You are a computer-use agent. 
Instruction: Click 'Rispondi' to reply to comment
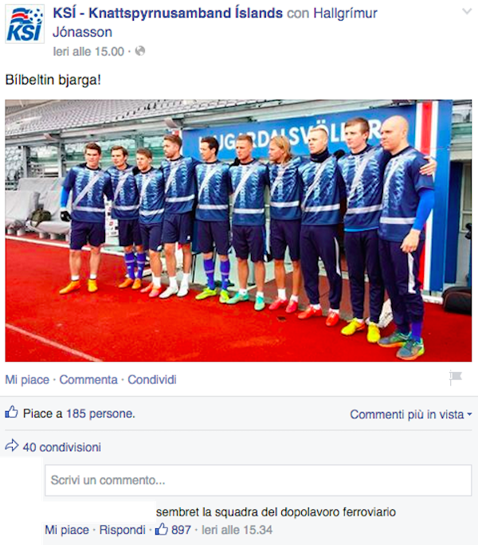122,530
